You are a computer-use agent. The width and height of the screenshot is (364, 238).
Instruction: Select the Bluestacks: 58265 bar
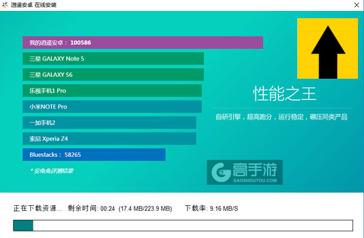click(94, 154)
